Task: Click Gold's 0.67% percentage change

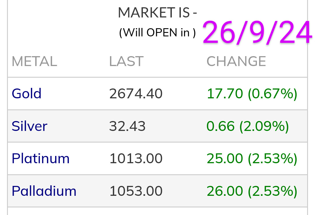Action: coord(272,94)
